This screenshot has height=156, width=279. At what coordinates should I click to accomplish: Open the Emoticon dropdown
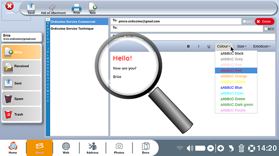[262, 46]
